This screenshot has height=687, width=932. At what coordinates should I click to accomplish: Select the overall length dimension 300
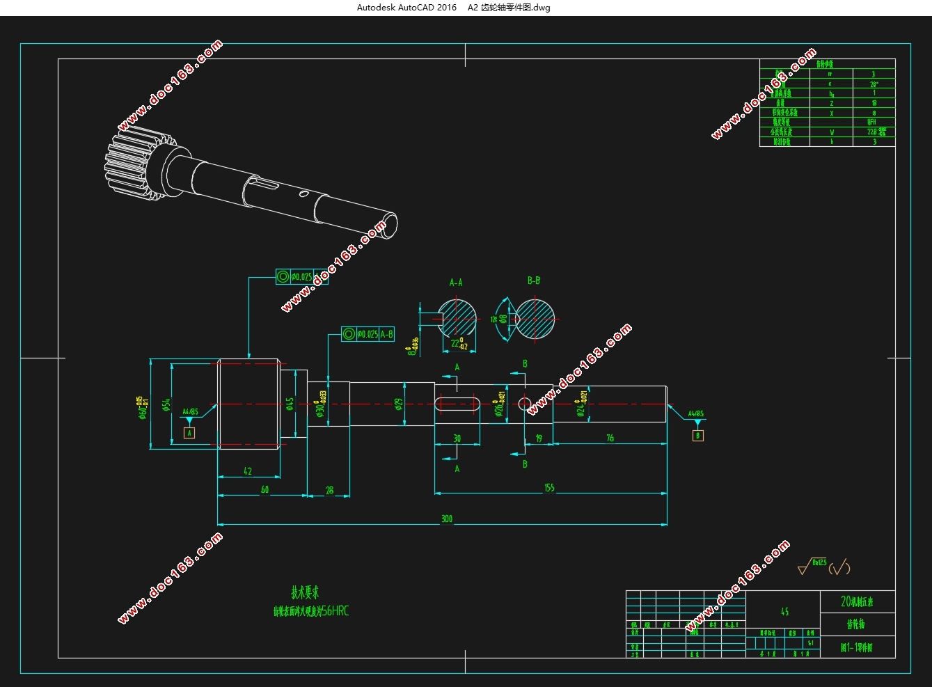tap(447, 519)
